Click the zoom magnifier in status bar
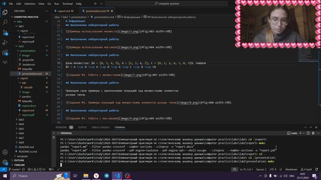 [235, 169]
